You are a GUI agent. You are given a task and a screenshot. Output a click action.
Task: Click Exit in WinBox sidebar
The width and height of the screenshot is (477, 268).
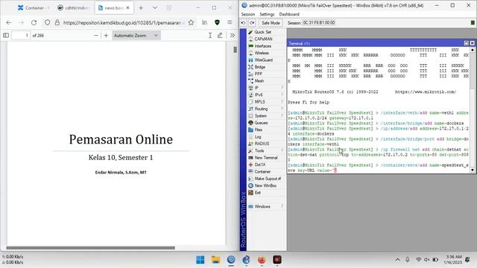[257, 193]
